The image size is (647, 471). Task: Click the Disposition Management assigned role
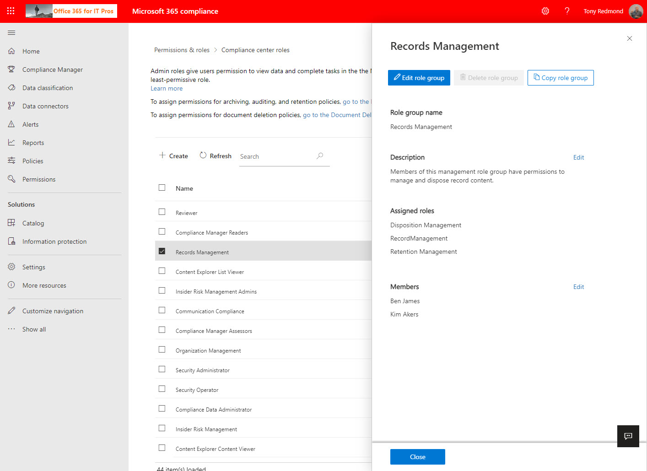(x=426, y=225)
